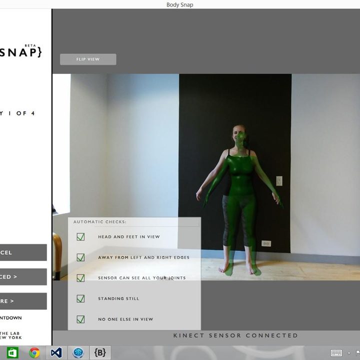Open the blue globe taskbar app
Image resolution: width=360 pixels, height=360 pixels.
[x=78, y=352]
